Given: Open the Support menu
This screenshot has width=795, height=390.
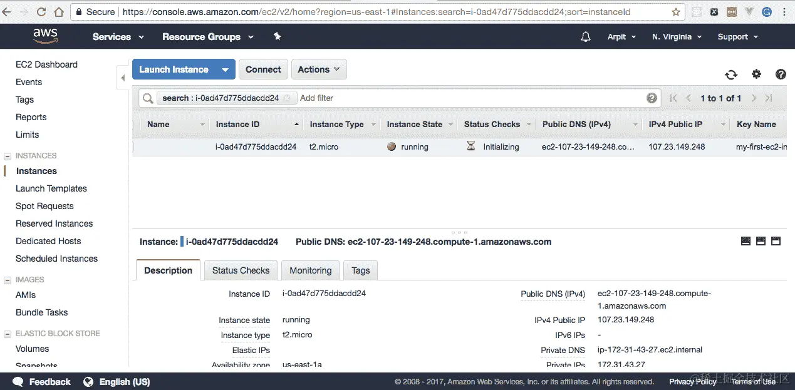Looking at the screenshot, I should pos(738,37).
